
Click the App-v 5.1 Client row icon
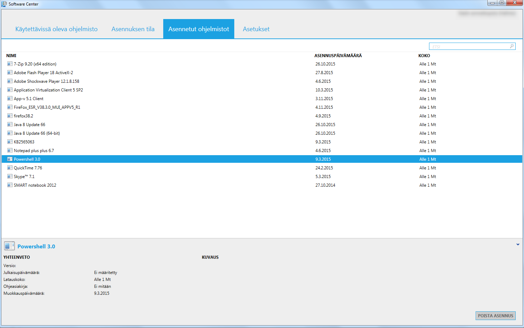coord(10,98)
